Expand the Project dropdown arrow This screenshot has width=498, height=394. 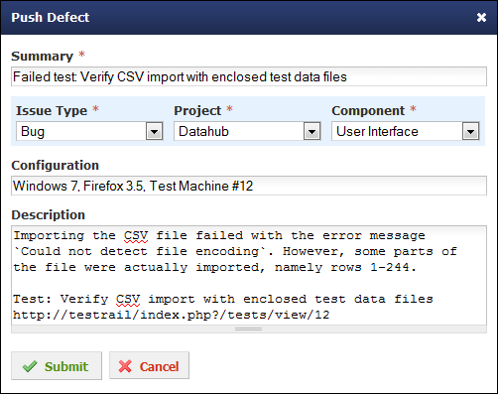pyautogui.click(x=311, y=131)
